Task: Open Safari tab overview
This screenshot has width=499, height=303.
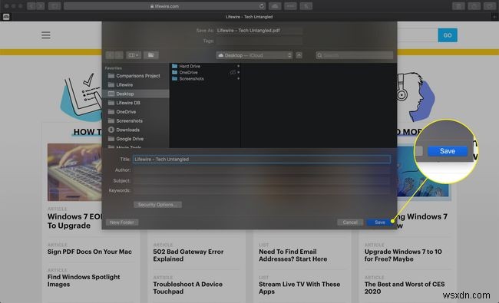Action: pyautogui.click(x=490, y=6)
